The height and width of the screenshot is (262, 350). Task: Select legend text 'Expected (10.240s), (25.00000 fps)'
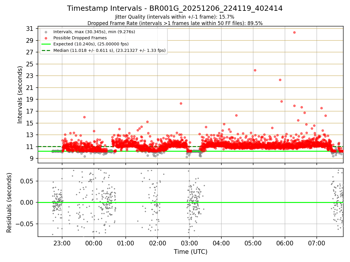(91, 44)
